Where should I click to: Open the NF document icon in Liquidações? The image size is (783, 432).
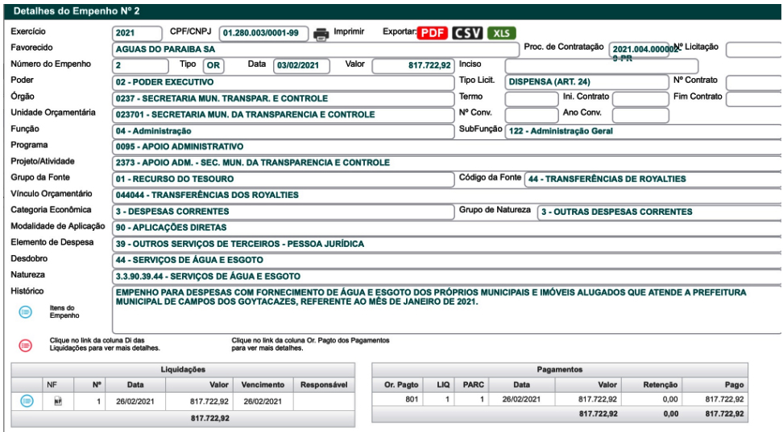(57, 401)
